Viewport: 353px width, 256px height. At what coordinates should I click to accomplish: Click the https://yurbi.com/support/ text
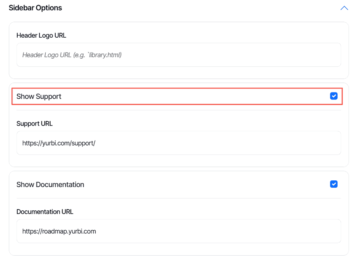[x=59, y=143]
